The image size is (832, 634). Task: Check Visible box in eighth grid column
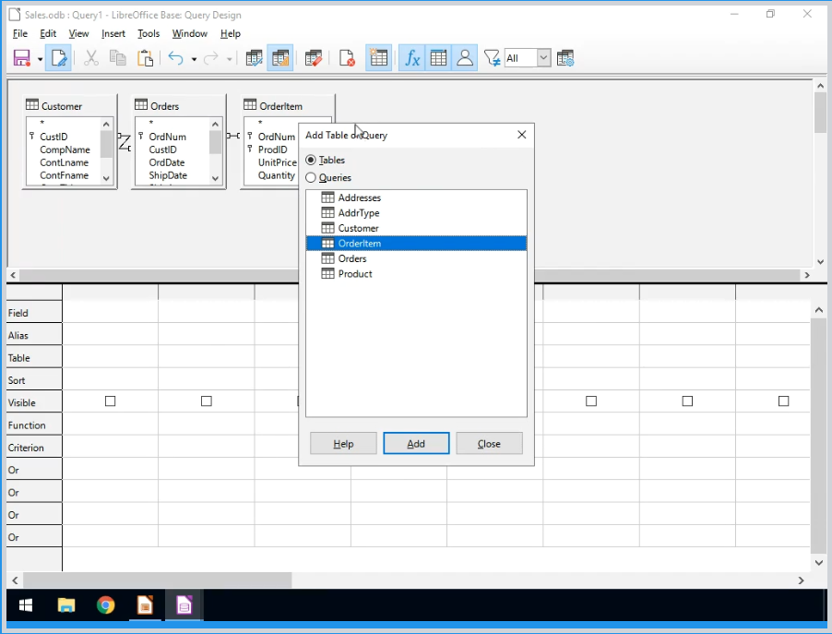click(x=784, y=401)
